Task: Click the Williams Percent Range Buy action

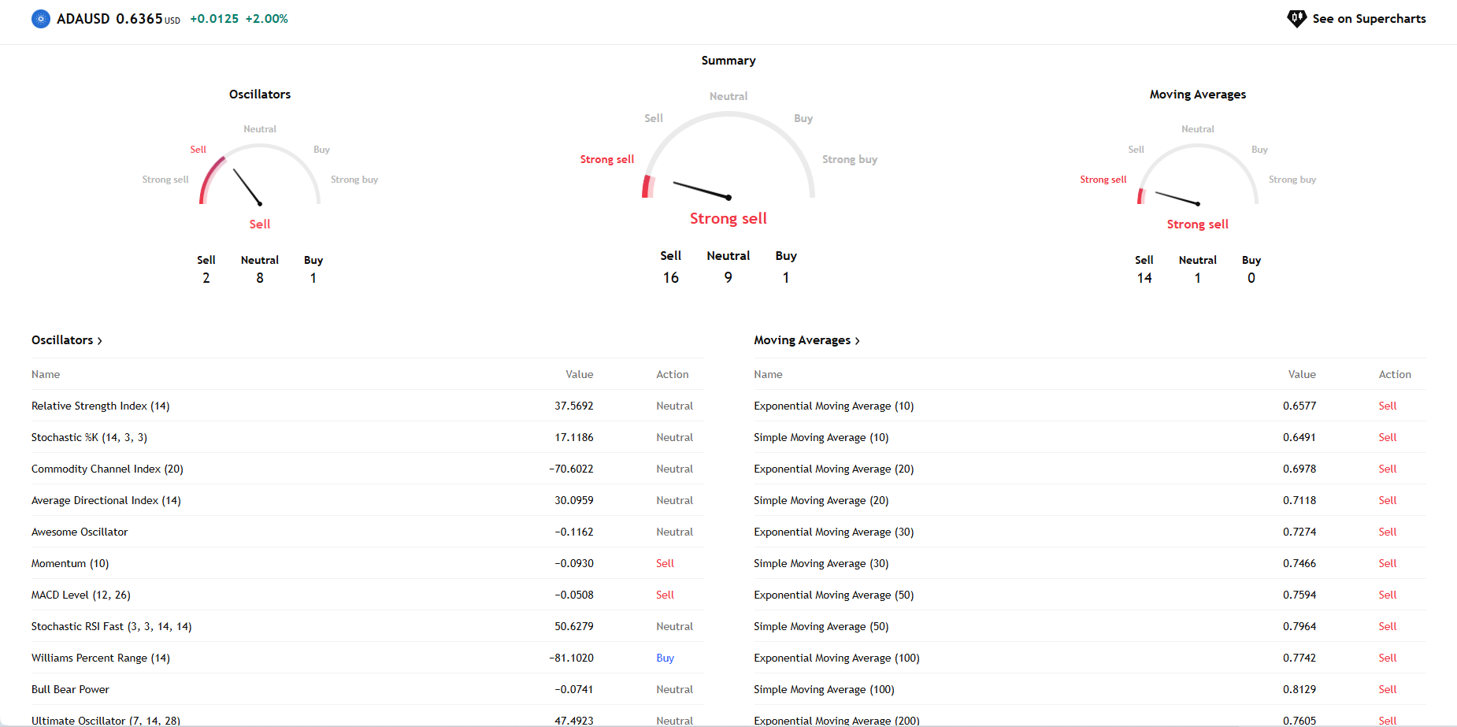Action: [x=665, y=658]
